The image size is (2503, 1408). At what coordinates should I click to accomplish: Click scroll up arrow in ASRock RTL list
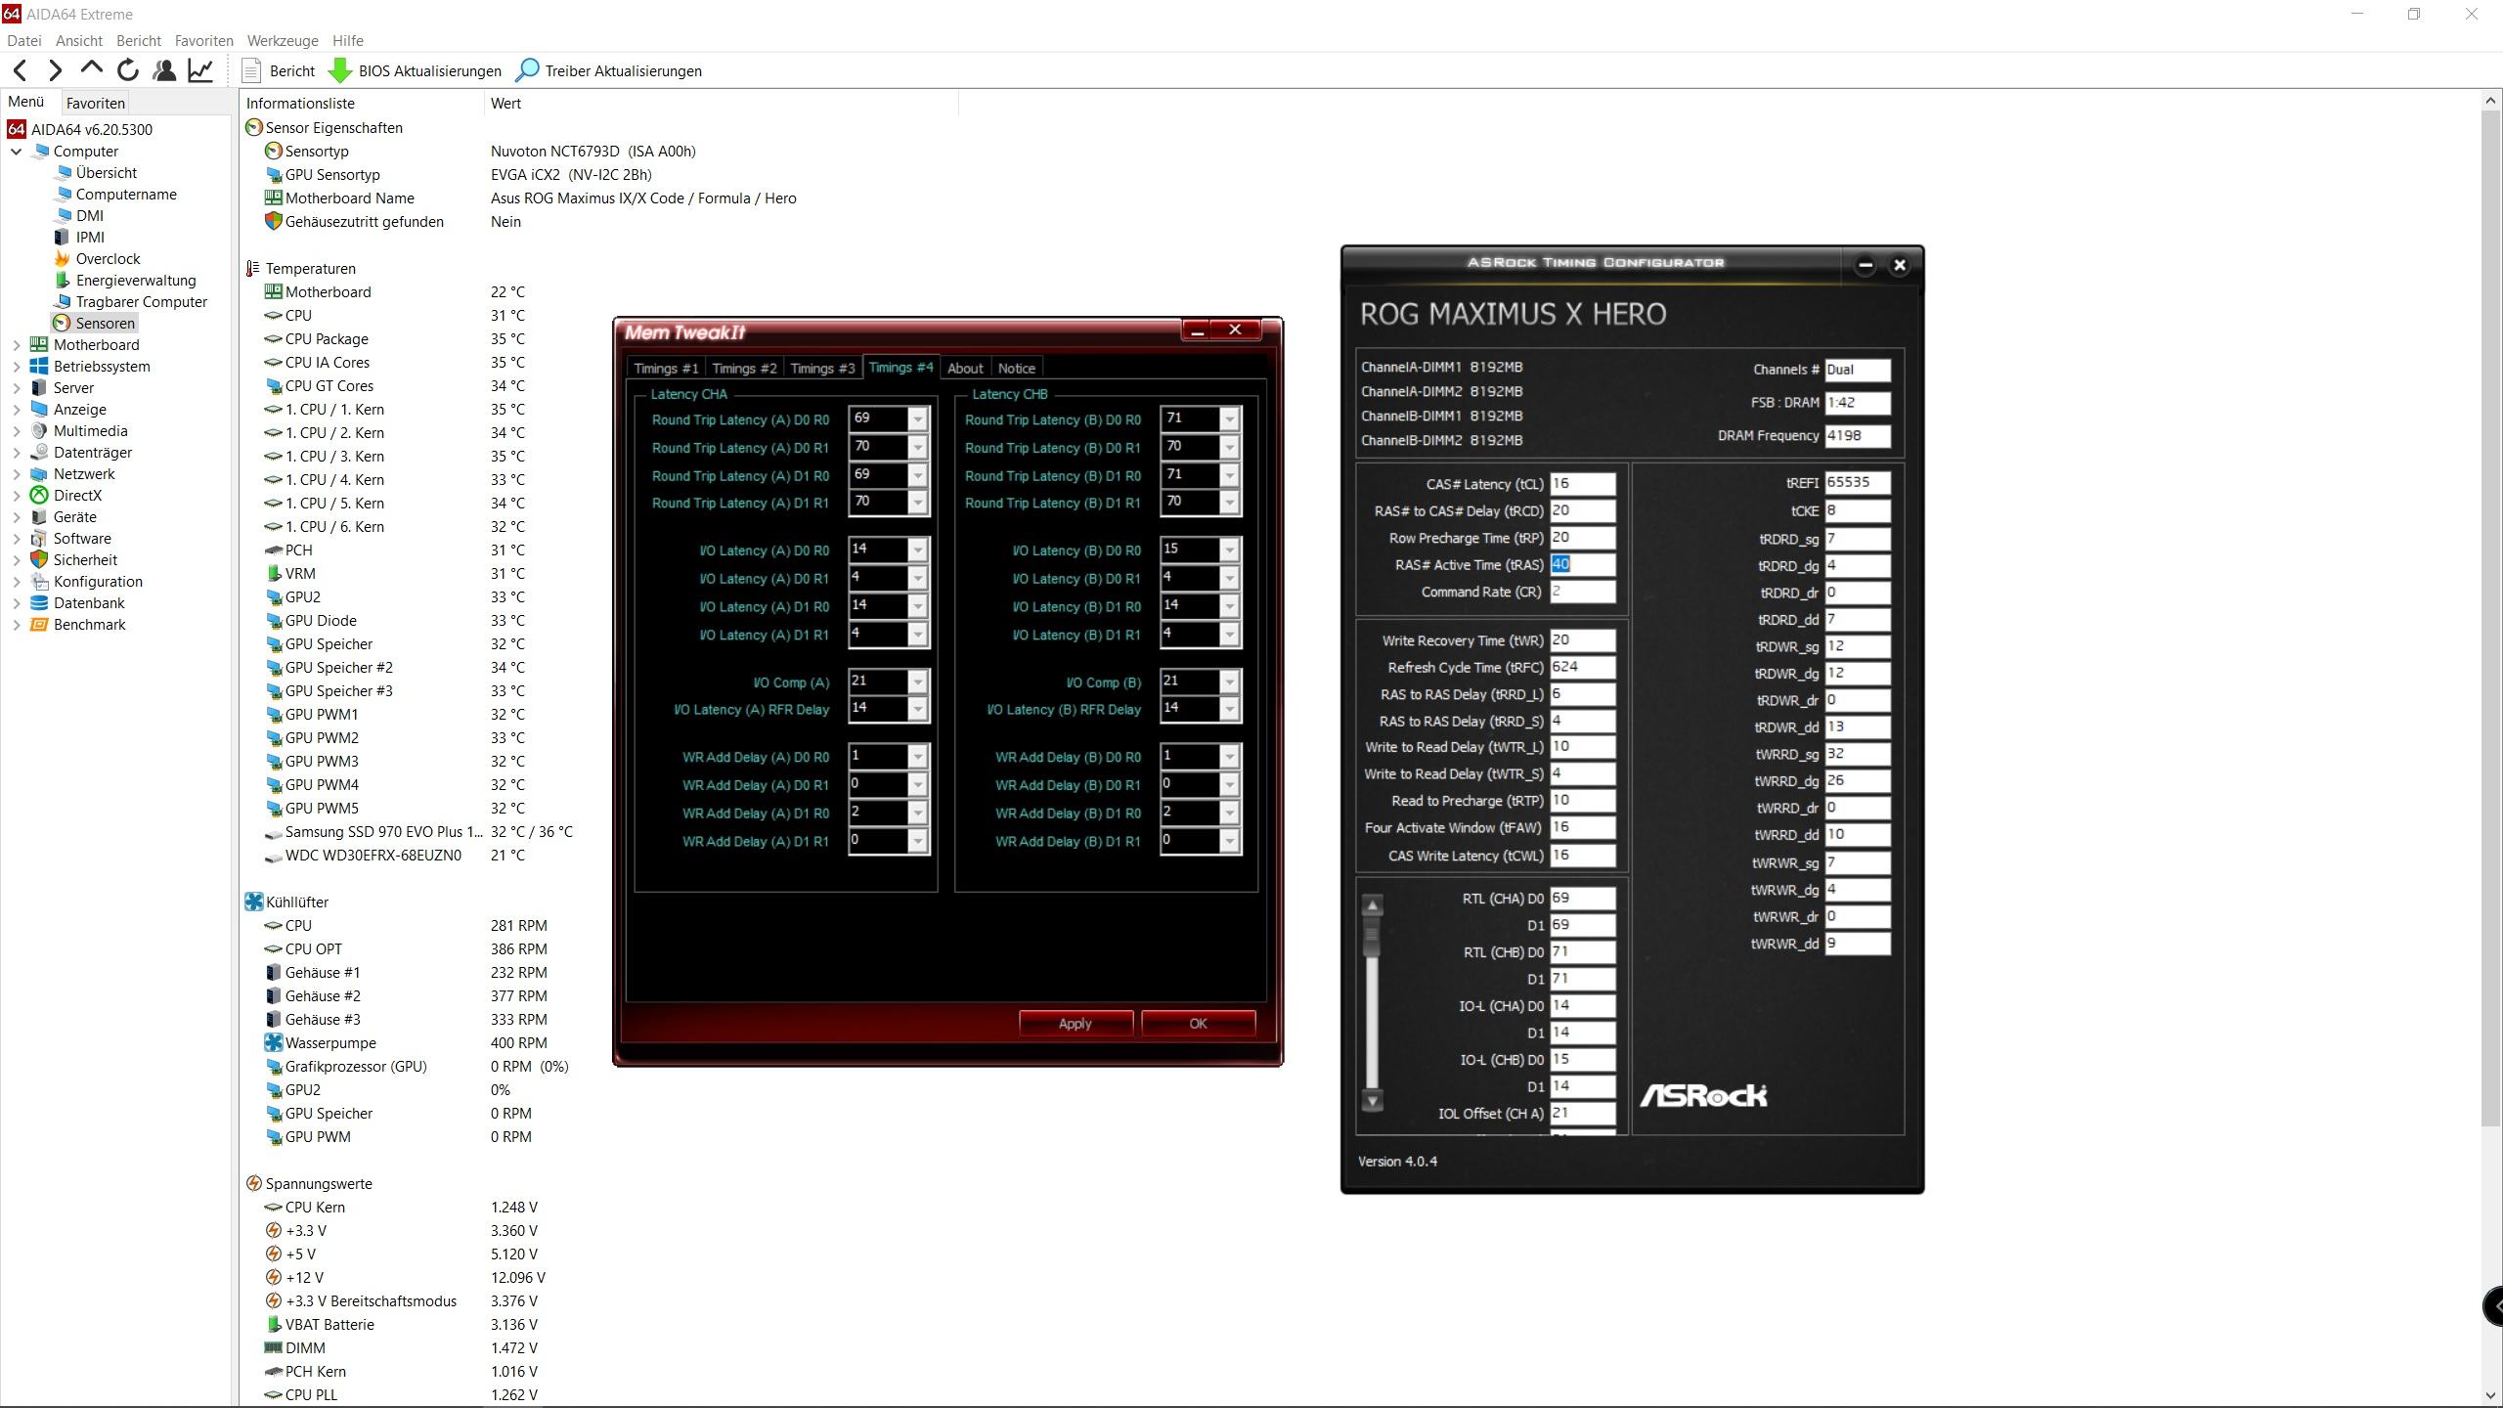1372,905
